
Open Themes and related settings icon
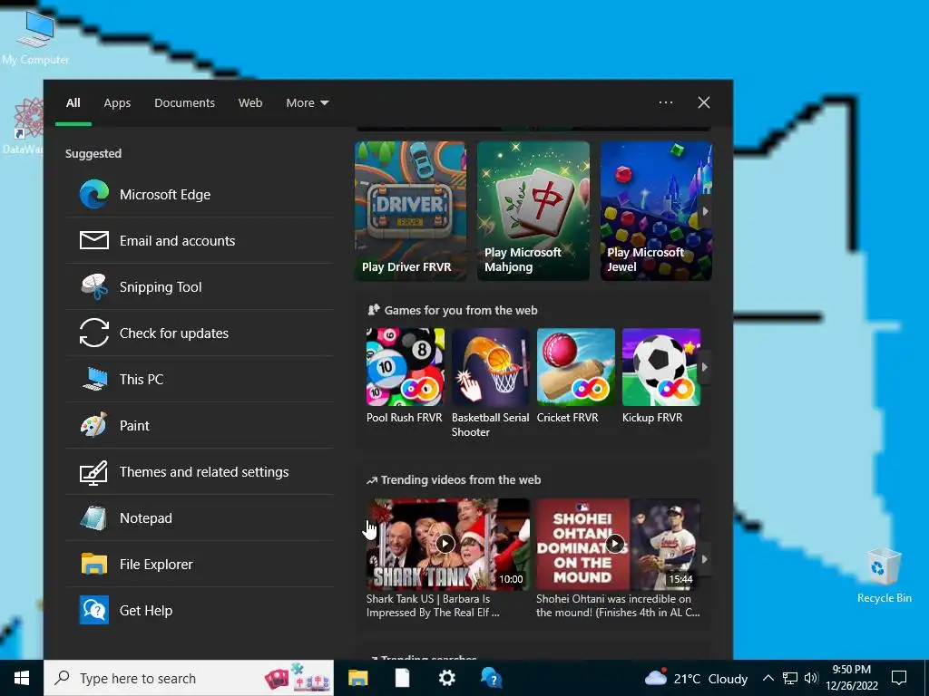pos(94,471)
